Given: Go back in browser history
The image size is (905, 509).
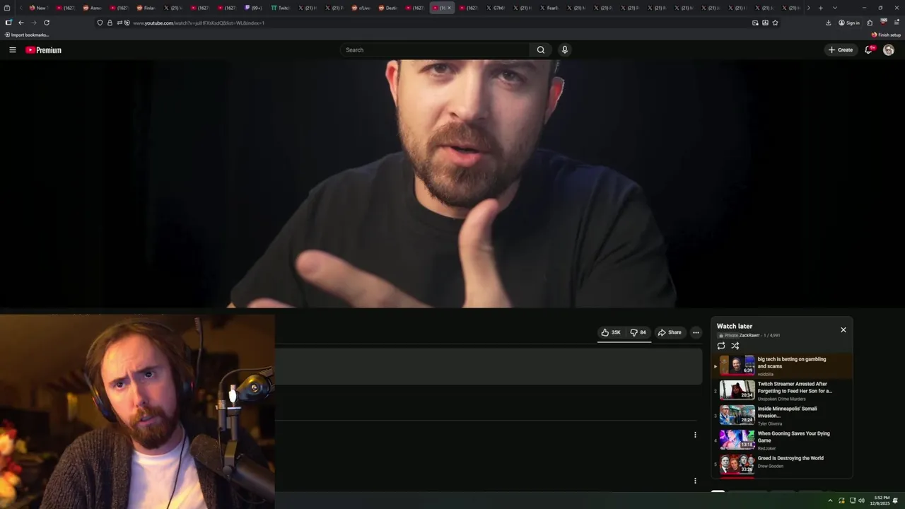Looking at the screenshot, I should [x=21, y=23].
